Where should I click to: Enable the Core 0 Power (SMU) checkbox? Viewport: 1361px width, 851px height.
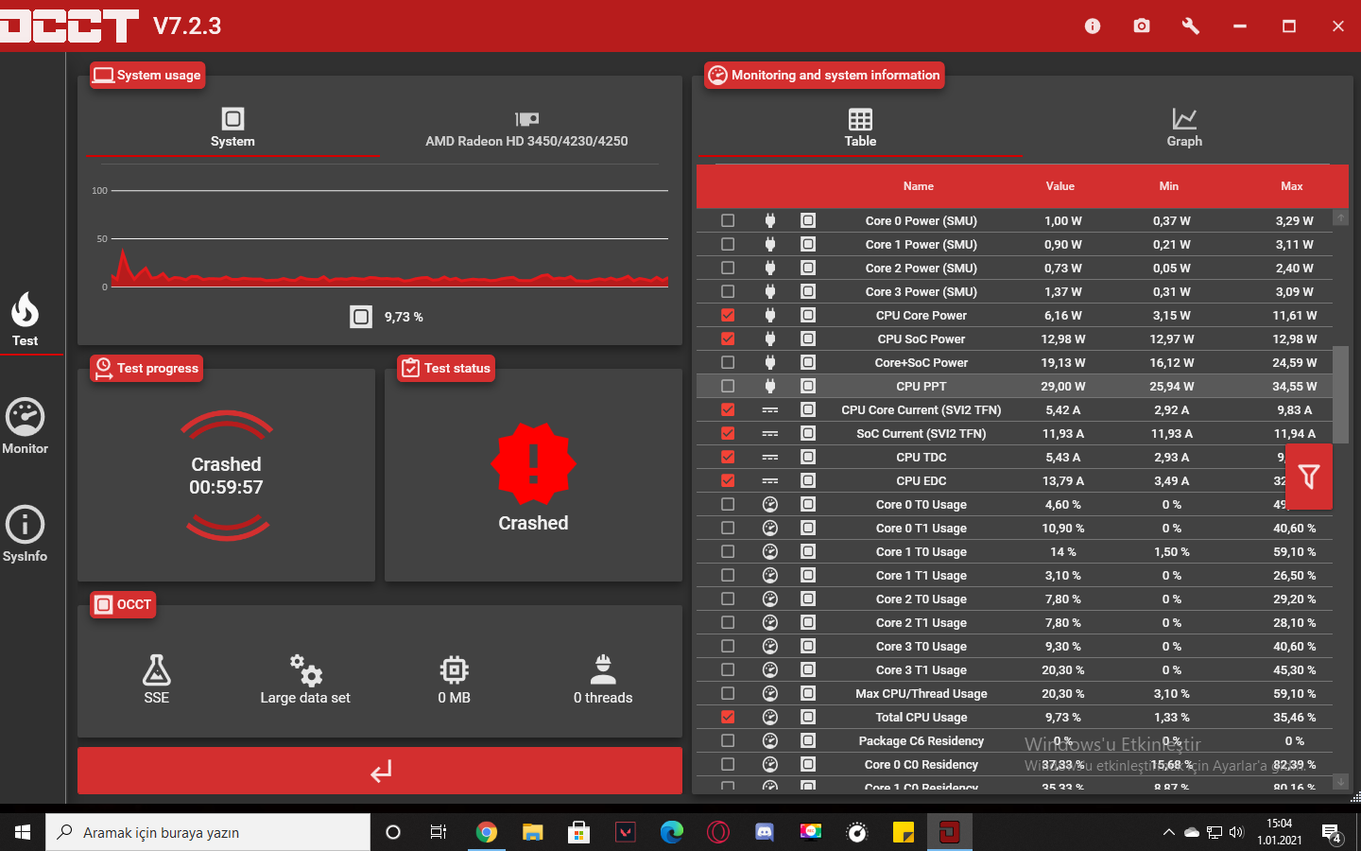[x=728, y=220]
